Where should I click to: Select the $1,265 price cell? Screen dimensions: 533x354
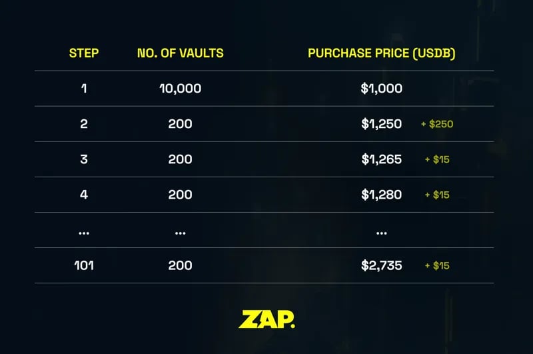pos(381,159)
